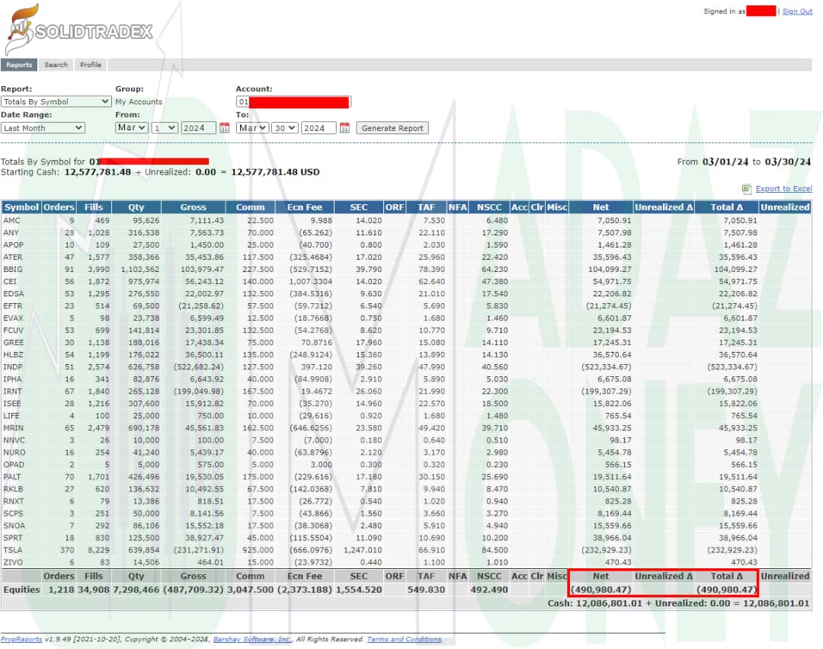
Task: Sort by the Qty column header at top
Action: coord(136,207)
